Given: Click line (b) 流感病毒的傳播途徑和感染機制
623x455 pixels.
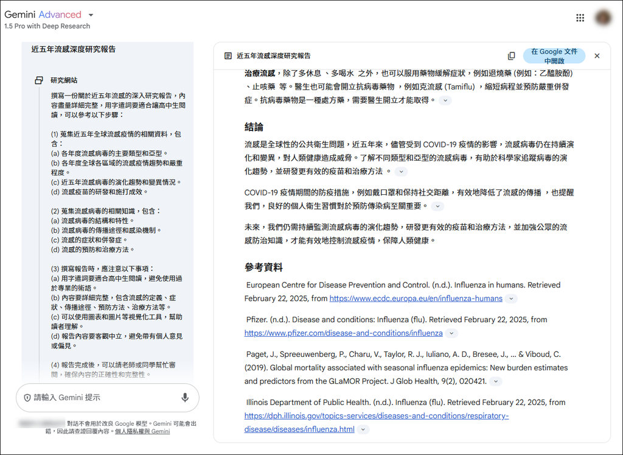Looking at the screenshot, I should [x=106, y=230].
